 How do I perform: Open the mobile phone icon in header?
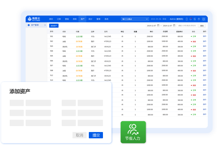pos(187,19)
